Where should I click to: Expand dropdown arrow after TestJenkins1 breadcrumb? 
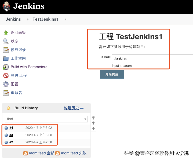tap(66, 19)
